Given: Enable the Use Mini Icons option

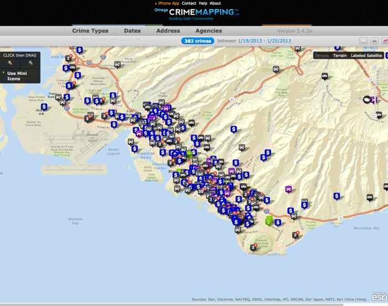Looking at the screenshot, I should point(17,76).
